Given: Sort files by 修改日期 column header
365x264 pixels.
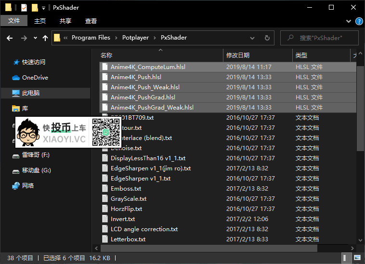Looking at the screenshot, I should (x=238, y=56).
